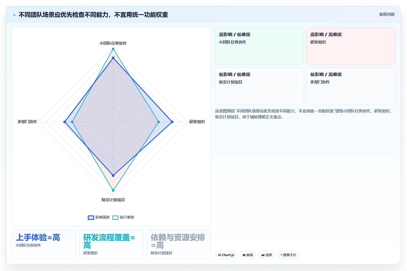The image size is (407, 271).
Task: Click the 依赖与资源安排=高 stat card
Action: (179, 244)
